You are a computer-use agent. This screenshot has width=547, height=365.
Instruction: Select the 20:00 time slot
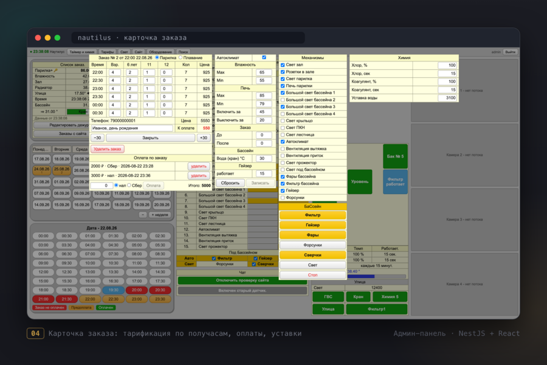137,290
